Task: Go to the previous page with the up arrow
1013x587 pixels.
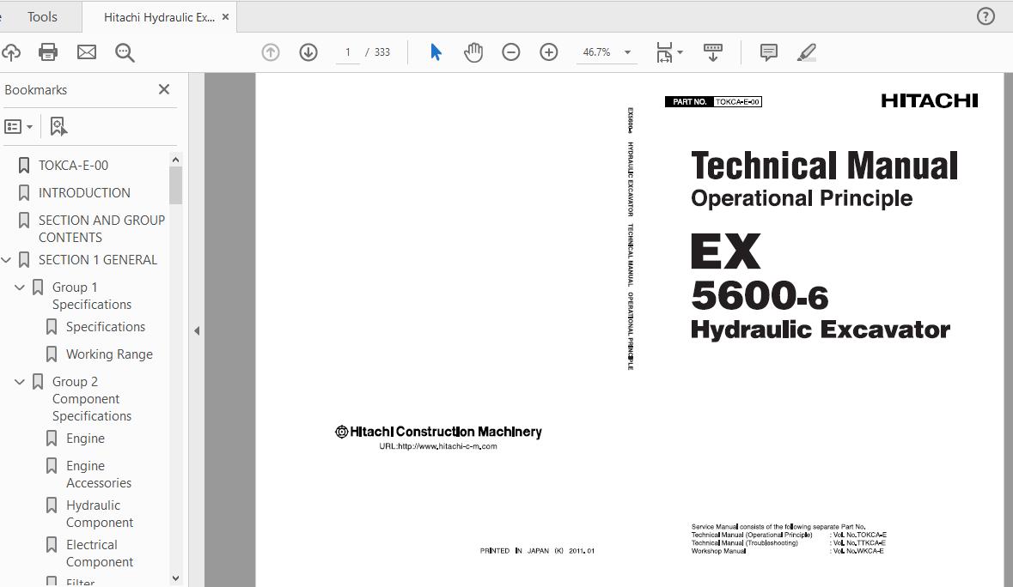Action: (x=270, y=52)
